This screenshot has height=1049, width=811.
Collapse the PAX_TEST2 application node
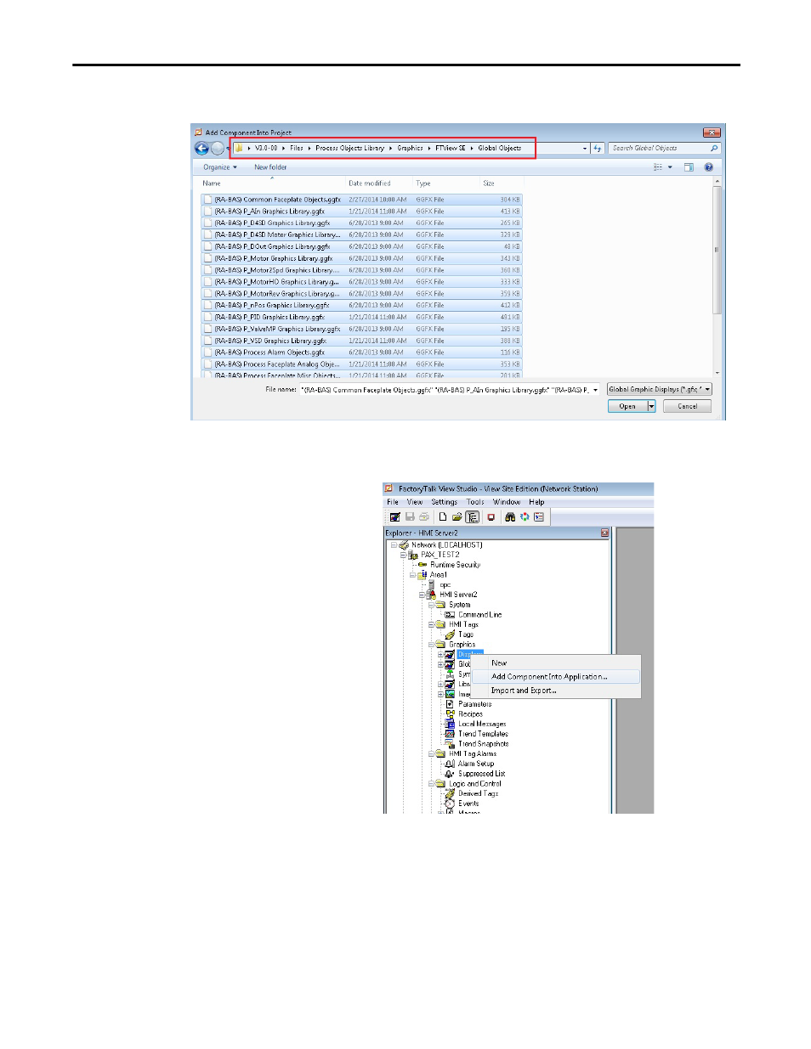point(404,555)
